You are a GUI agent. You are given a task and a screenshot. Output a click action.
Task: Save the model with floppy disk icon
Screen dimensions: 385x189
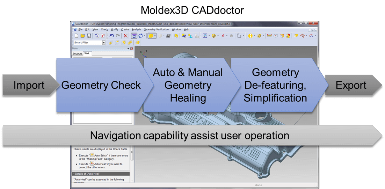(x=89, y=36)
